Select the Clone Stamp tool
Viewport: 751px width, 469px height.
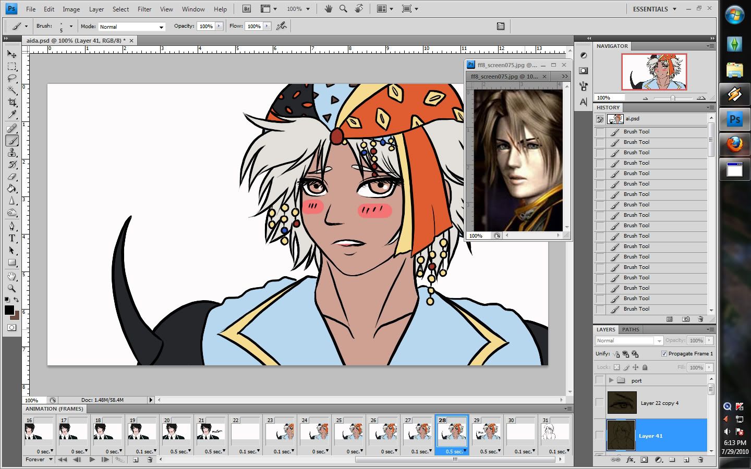click(x=11, y=153)
